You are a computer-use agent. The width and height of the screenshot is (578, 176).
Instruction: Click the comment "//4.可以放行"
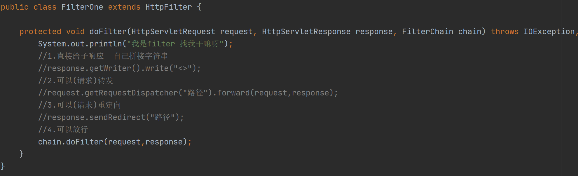pyautogui.click(x=63, y=130)
